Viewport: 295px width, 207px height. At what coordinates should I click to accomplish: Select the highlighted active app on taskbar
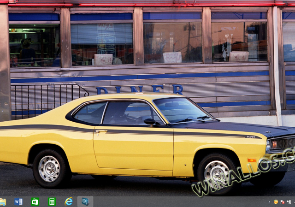point(85,201)
